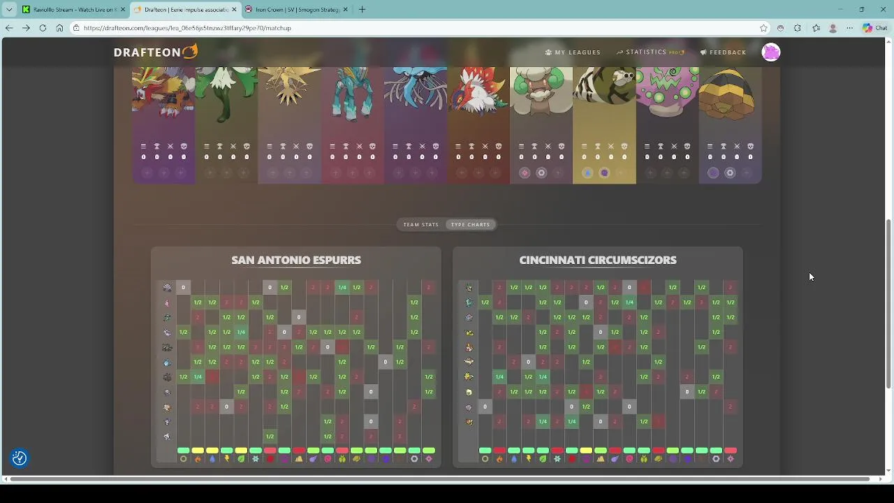
Task: Click the Drafteon logo
Action: [156, 52]
